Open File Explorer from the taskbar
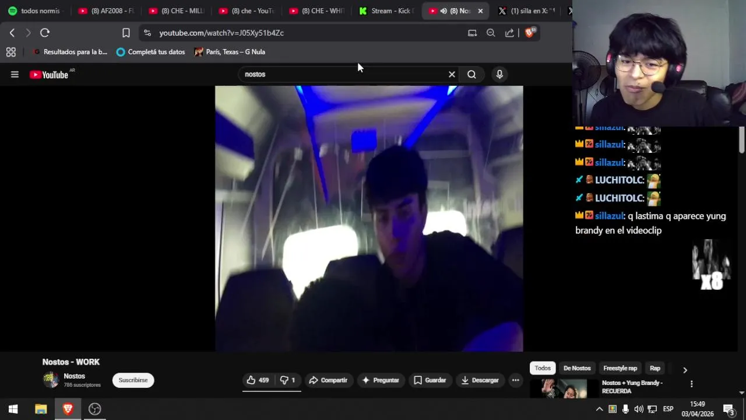Screen dimensions: 746x420 tap(41, 409)
